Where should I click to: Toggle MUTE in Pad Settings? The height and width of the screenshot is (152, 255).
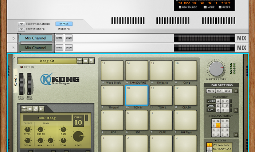tap(211, 91)
